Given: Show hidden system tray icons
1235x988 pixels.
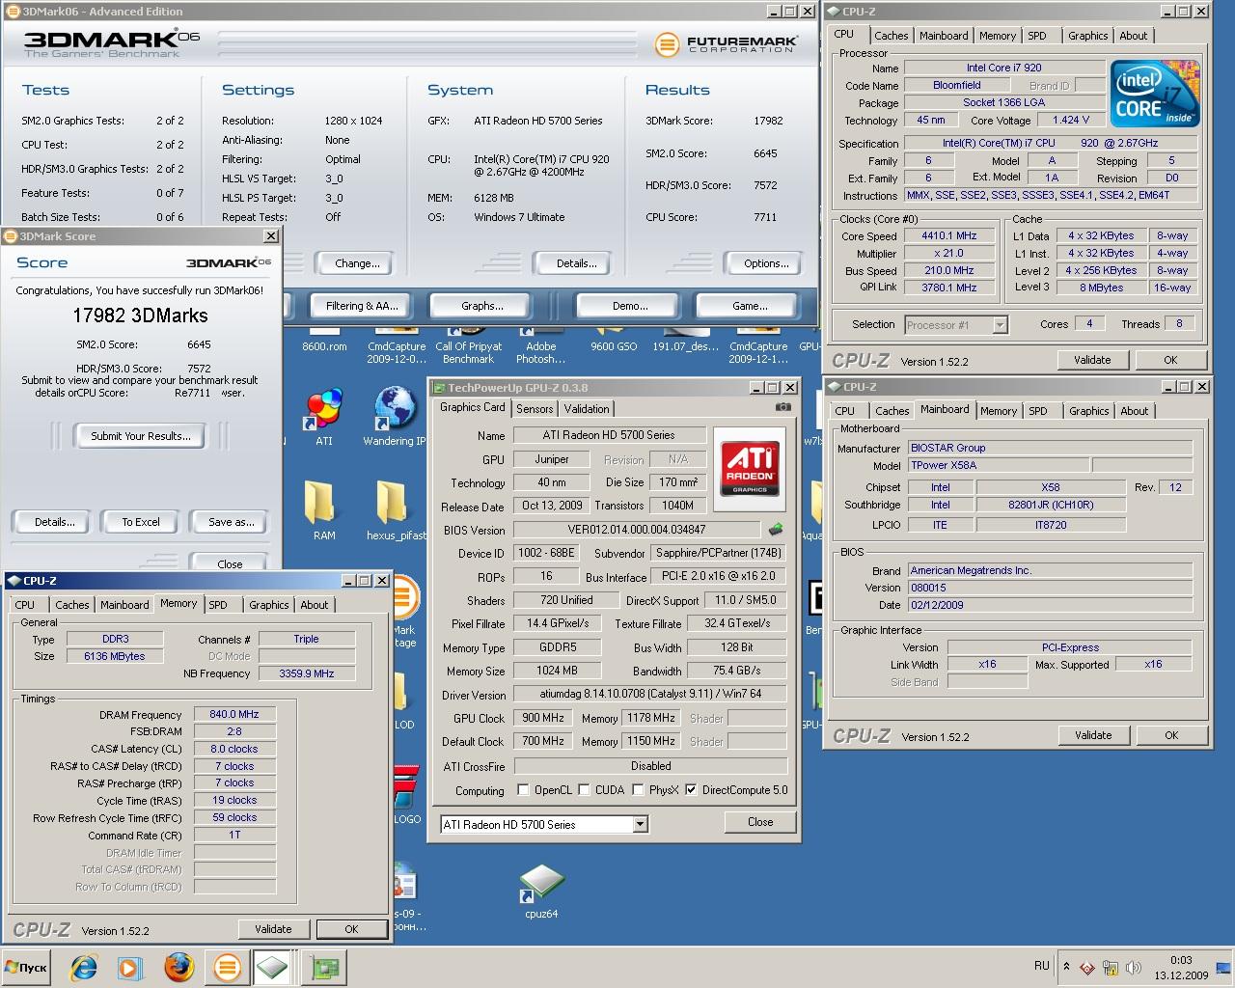Looking at the screenshot, I should coord(1066,967).
